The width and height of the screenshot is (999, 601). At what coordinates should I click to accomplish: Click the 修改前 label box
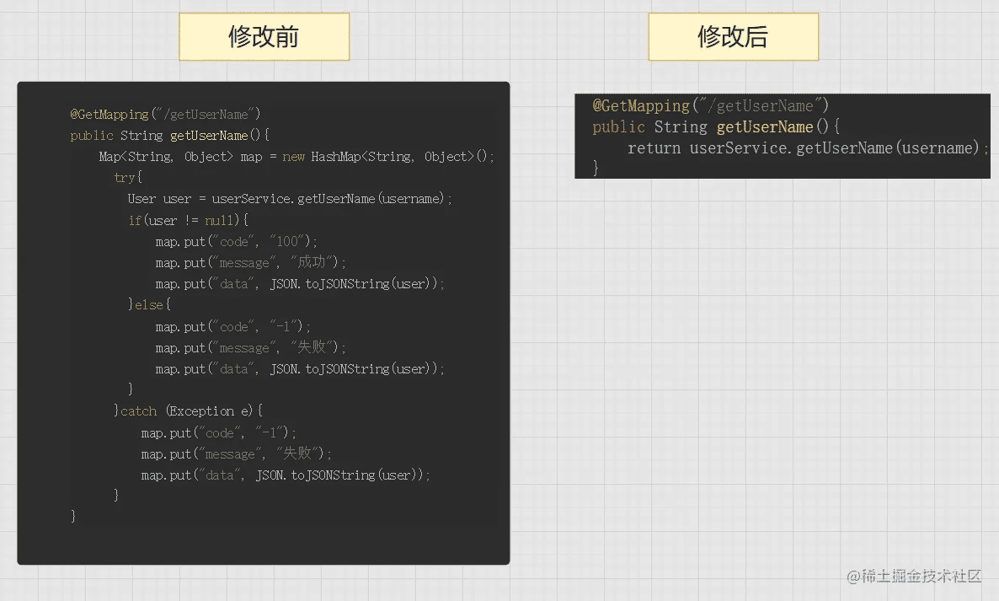point(264,37)
